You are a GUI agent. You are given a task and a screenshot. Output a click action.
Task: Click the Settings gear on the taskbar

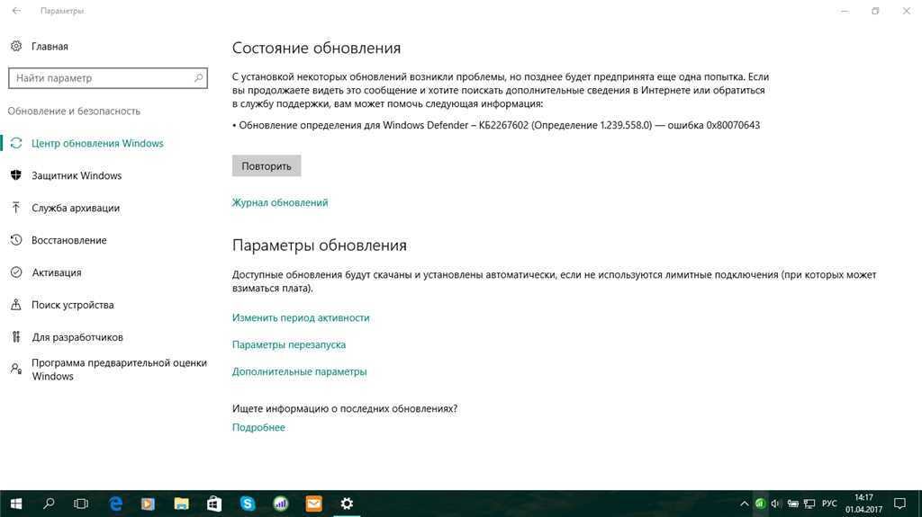point(347,504)
